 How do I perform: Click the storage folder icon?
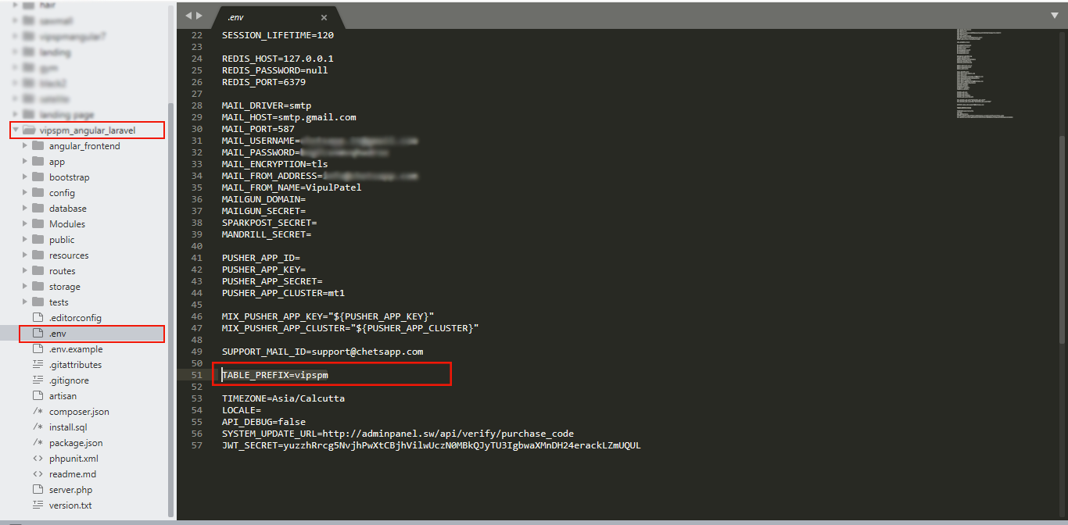pyautogui.click(x=38, y=287)
